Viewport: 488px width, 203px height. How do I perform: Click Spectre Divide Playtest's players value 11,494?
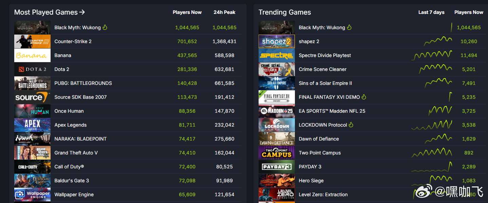tap(469, 55)
